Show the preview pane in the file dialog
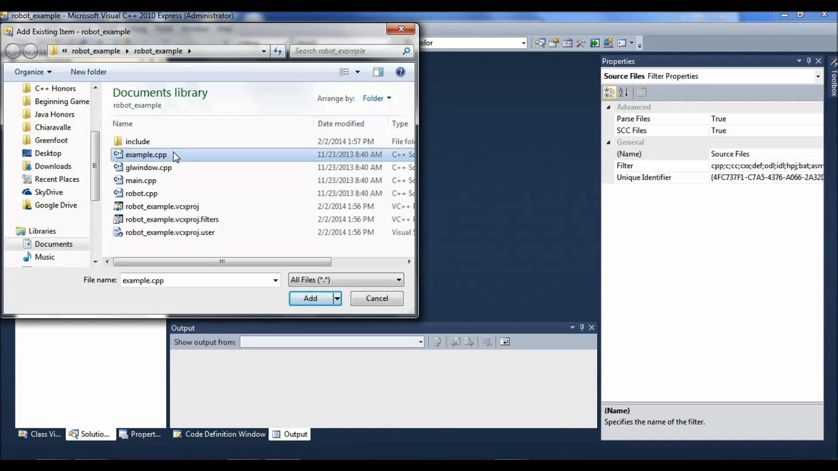838x471 pixels. pos(378,72)
